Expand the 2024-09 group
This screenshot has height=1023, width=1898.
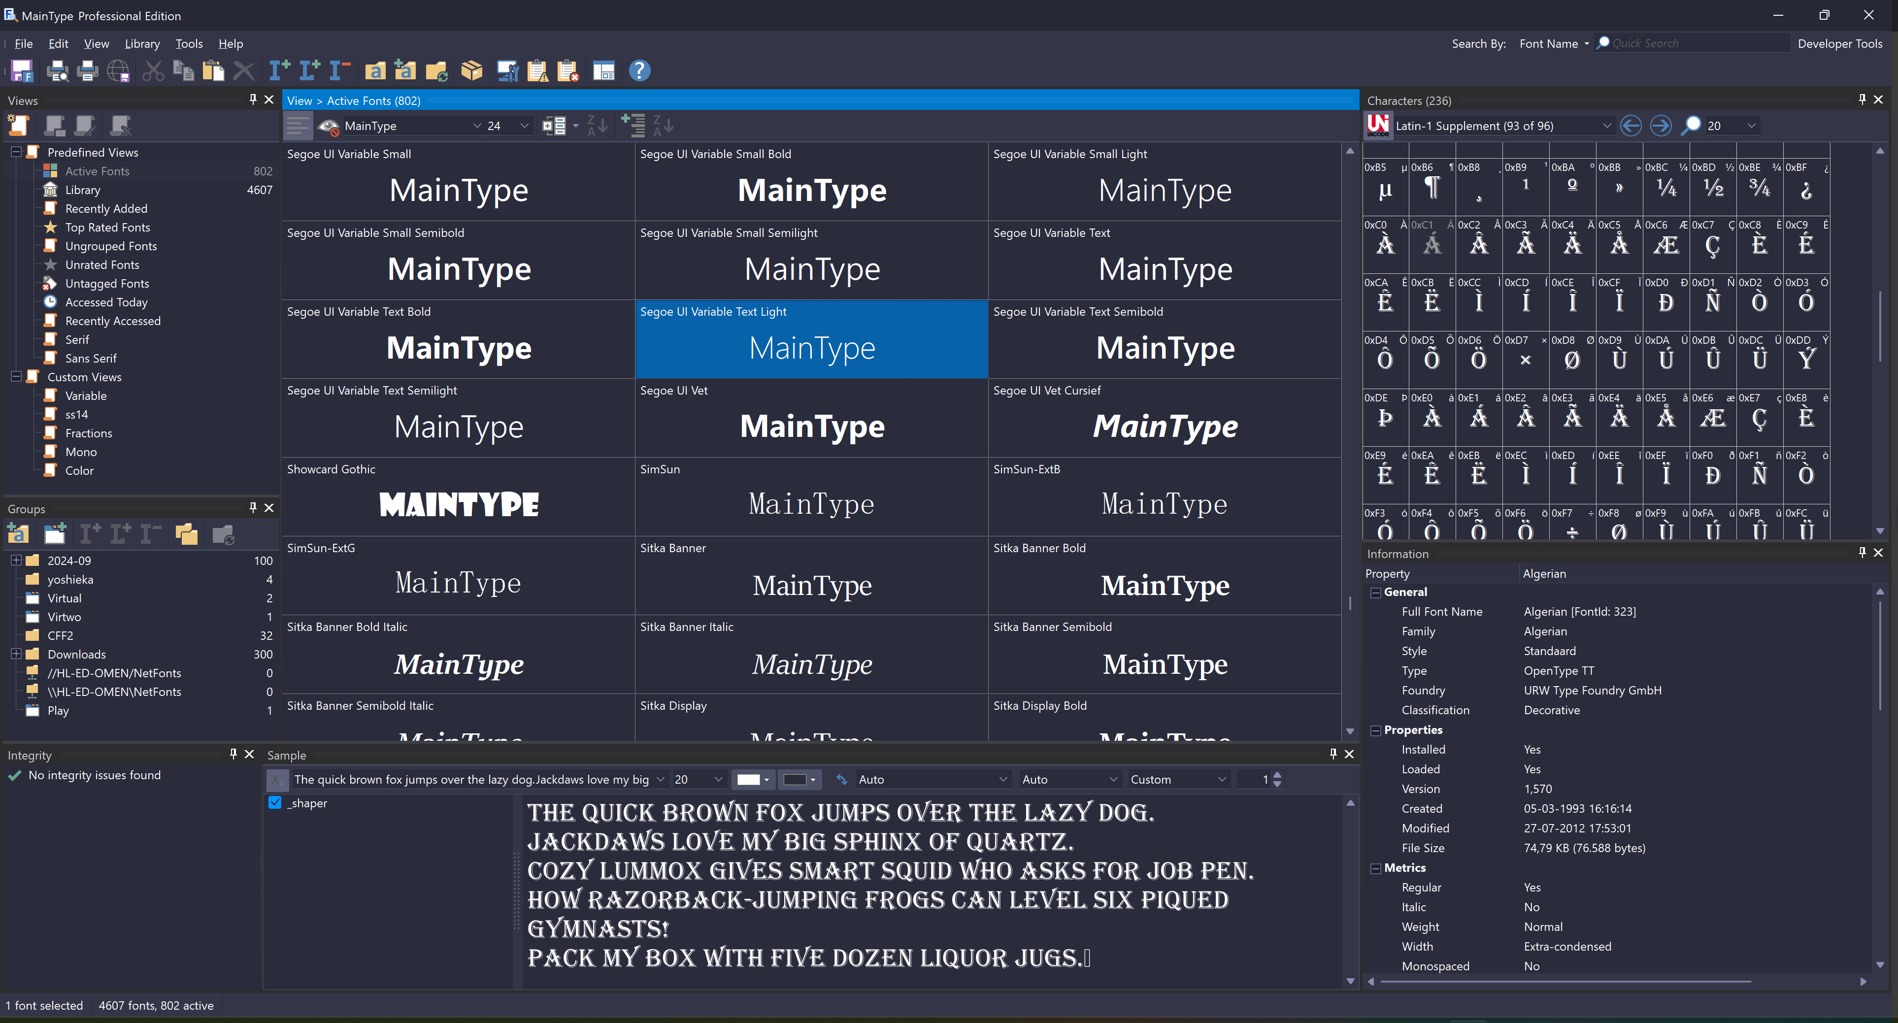point(15,561)
